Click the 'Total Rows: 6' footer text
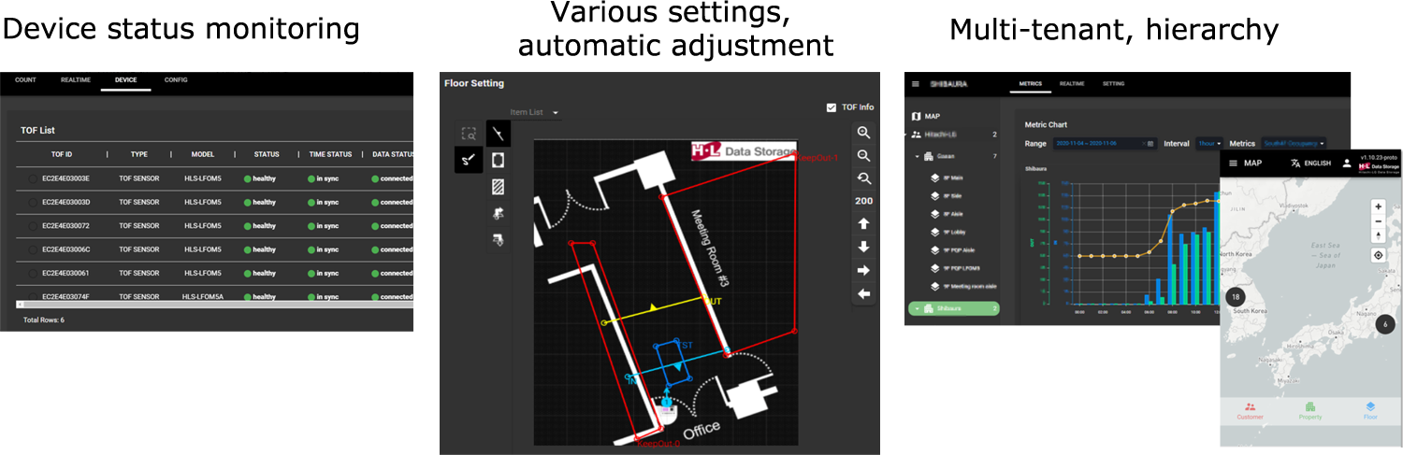The width and height of the screenshot is (1403, 455). (43, 320)
